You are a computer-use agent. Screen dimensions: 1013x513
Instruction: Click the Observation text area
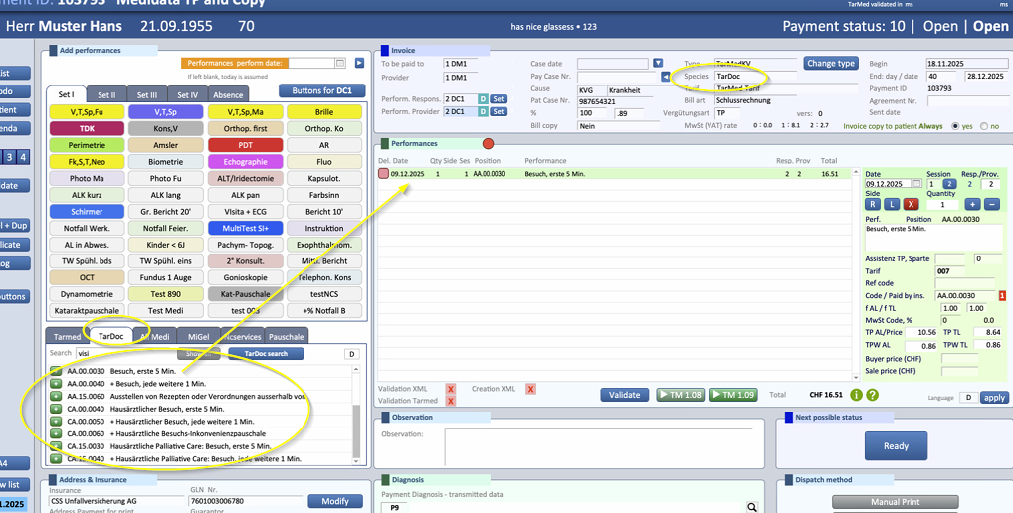(598, 445)
